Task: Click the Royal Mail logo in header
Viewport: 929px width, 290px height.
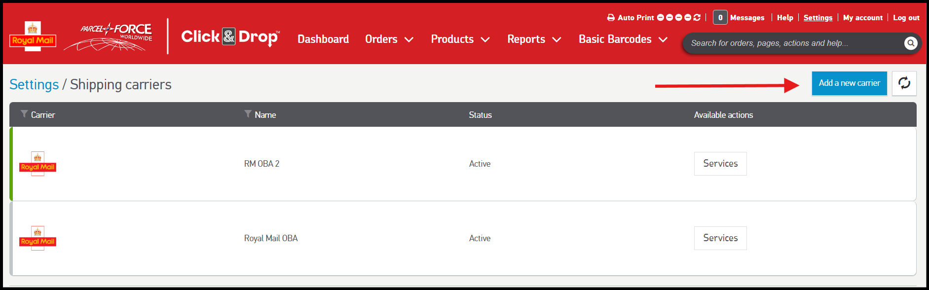Action: (x=33, y=36)
